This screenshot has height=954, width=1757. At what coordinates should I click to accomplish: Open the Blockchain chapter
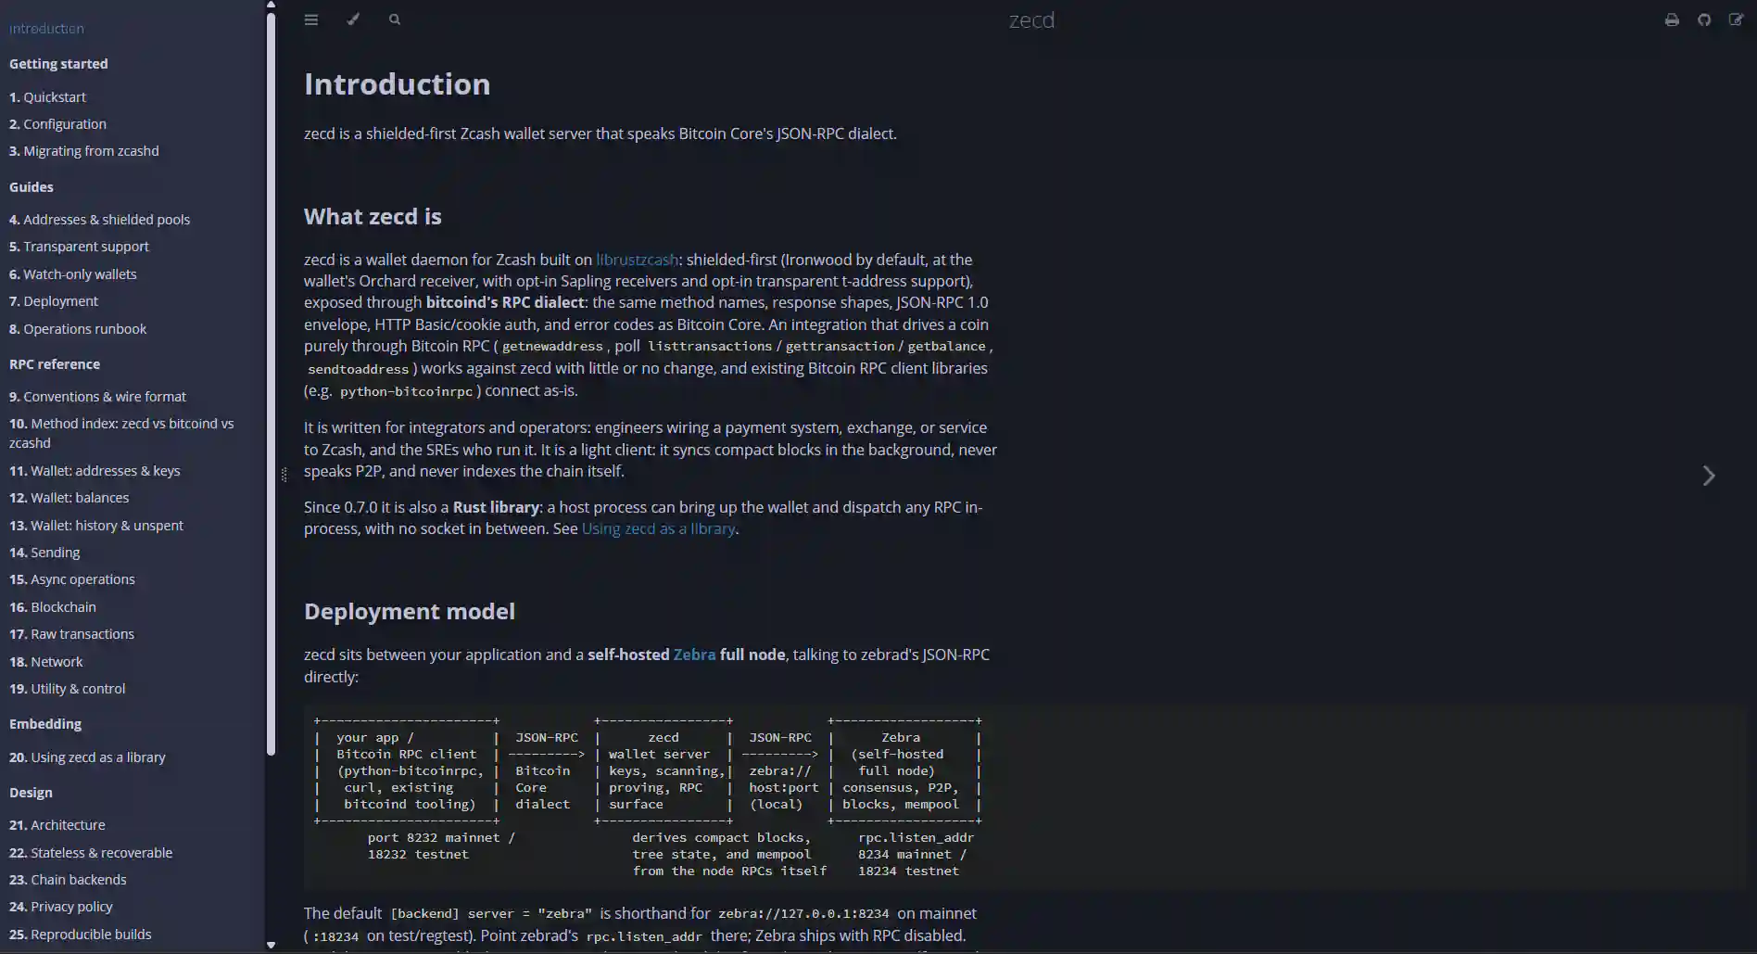pyautogui.click(x=53, y=607)
